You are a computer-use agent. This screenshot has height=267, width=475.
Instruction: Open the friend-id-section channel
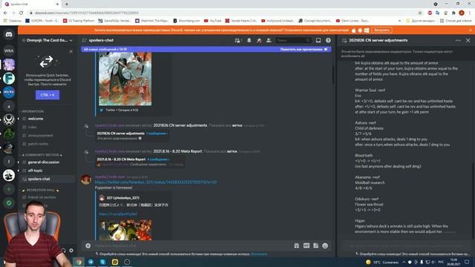click(42, 197)
